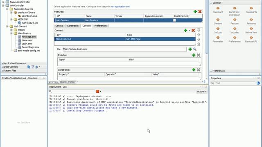
Task: Select the Feature component in the palette
Action: click(235, 22)
